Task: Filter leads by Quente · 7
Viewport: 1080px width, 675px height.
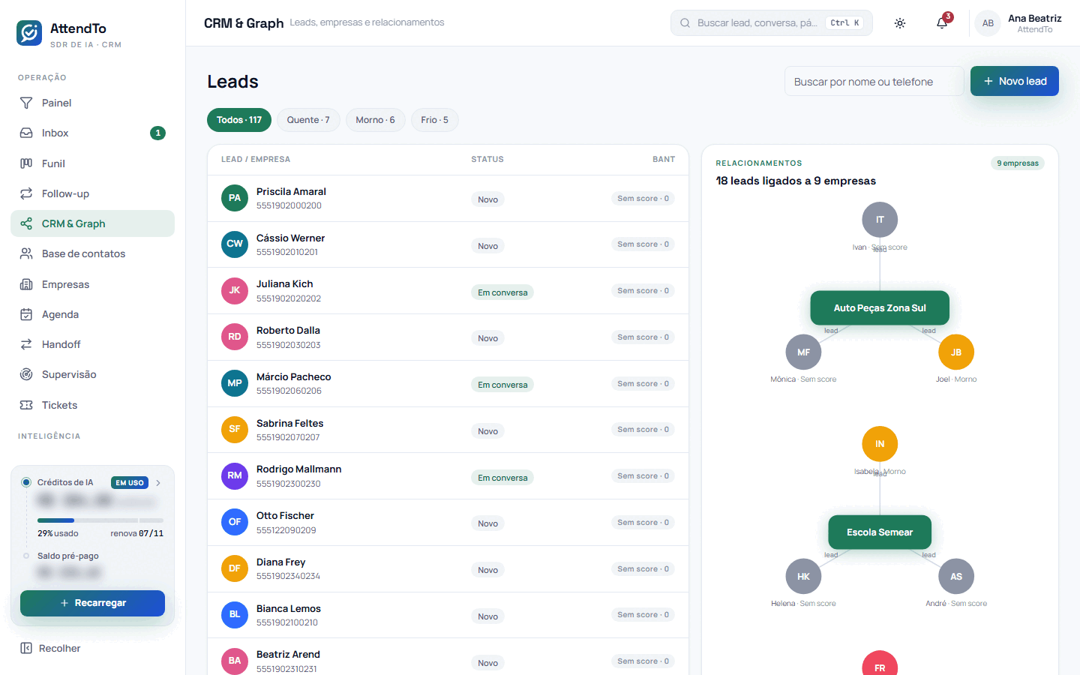Action: (308, 120)
